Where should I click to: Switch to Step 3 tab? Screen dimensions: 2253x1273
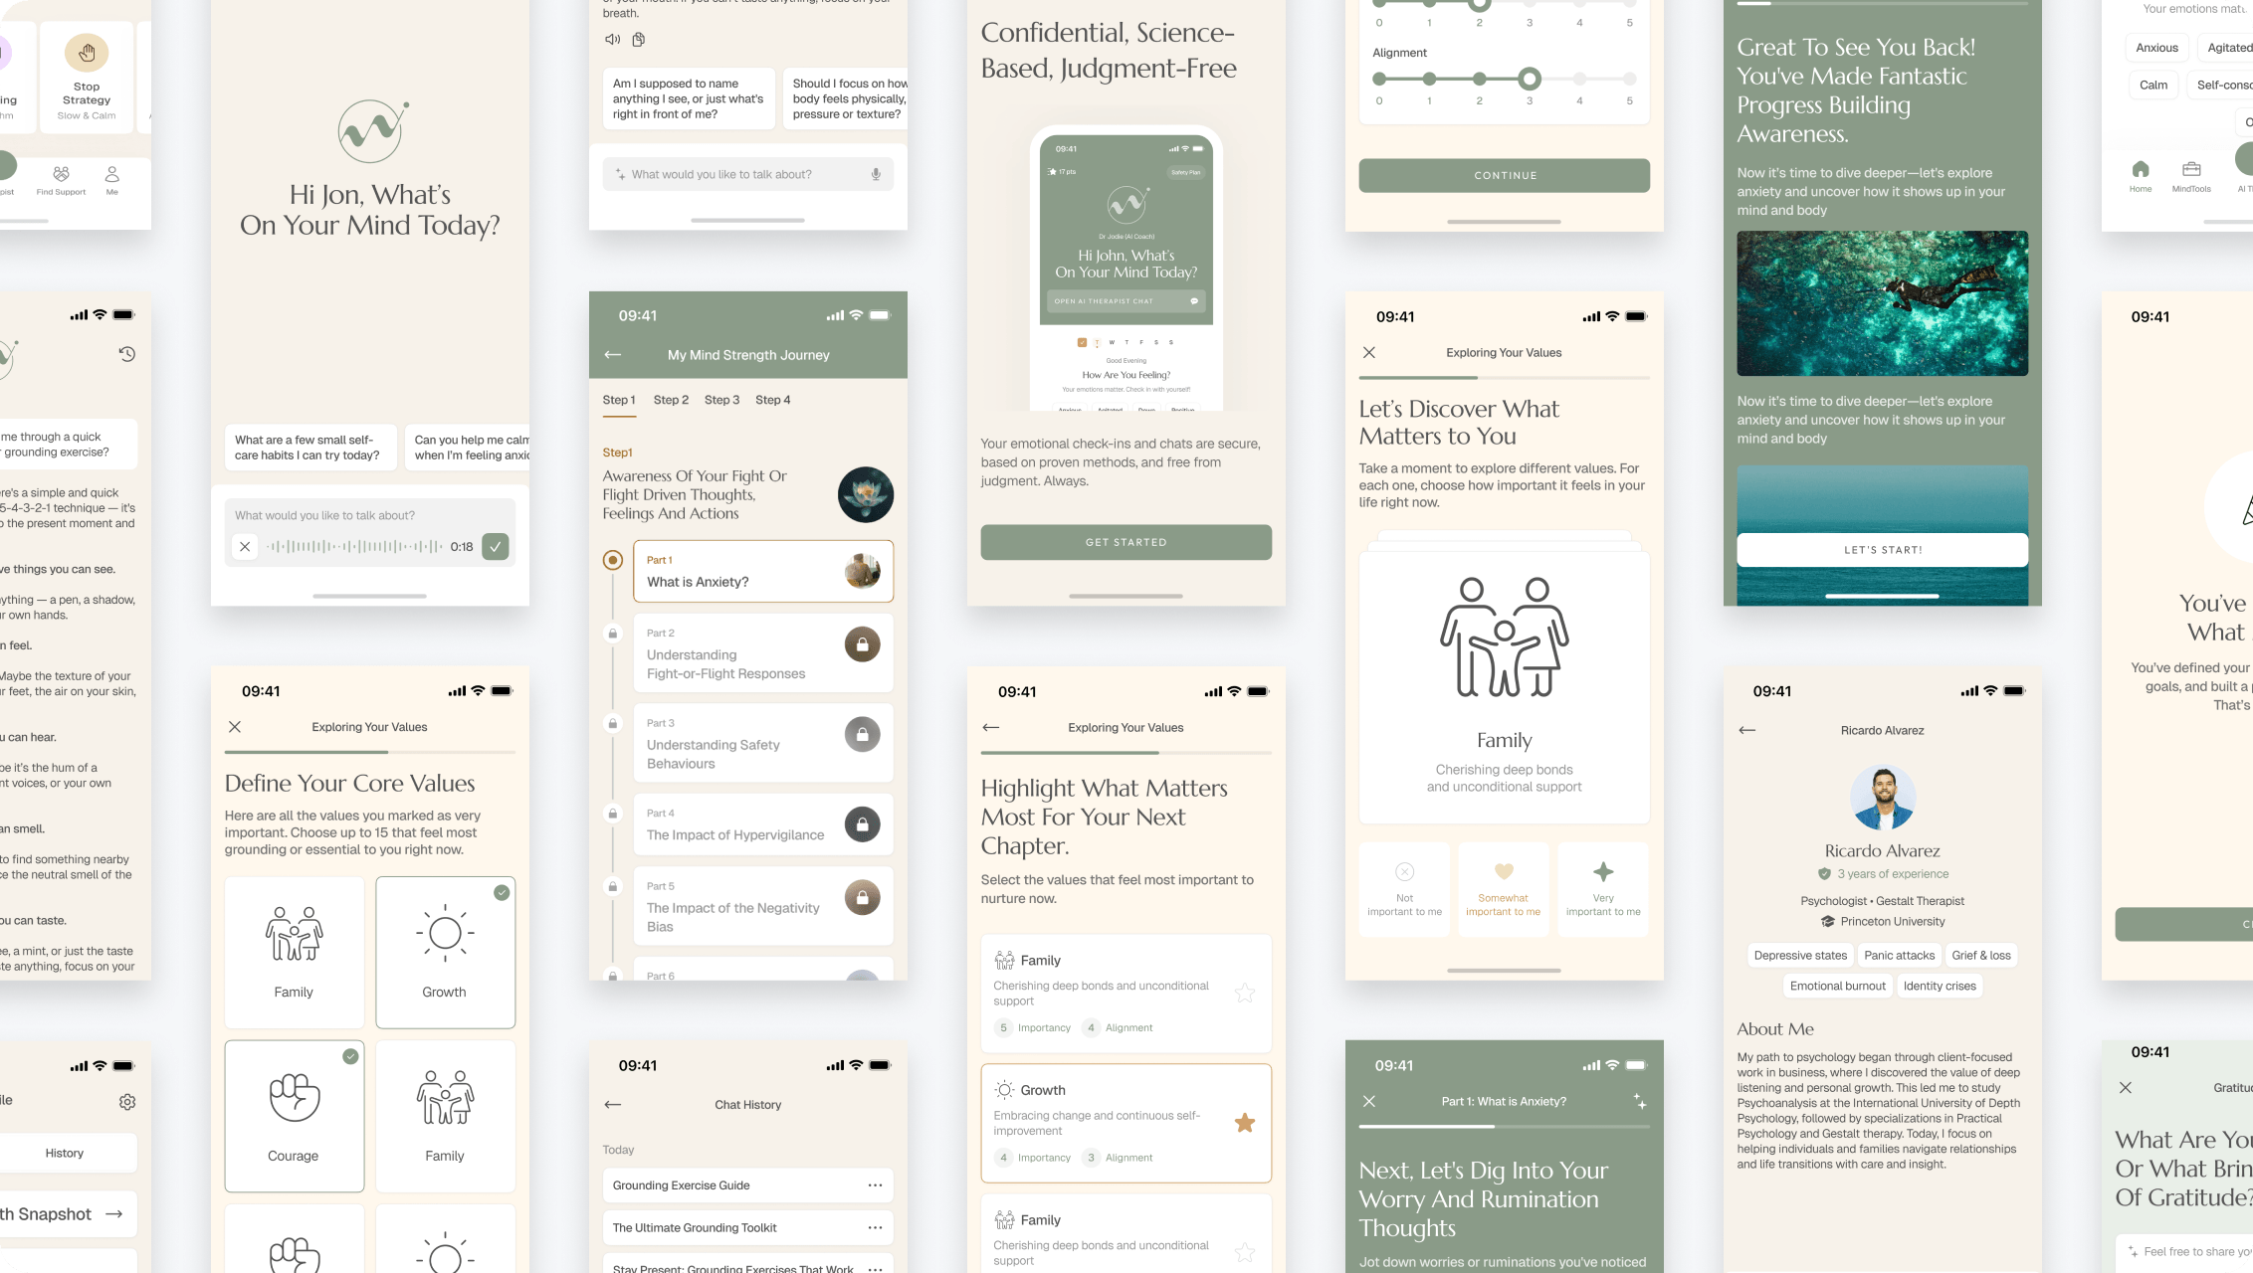point(721,400)
